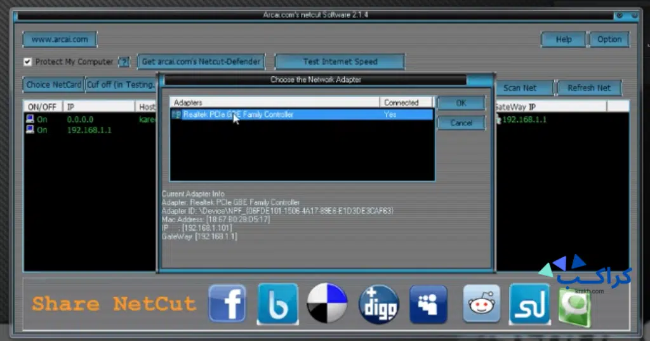Click Get arcai.com's Netcut-Defender button
The height and width of the screenshot is (341, 650).
click(201, 62)
